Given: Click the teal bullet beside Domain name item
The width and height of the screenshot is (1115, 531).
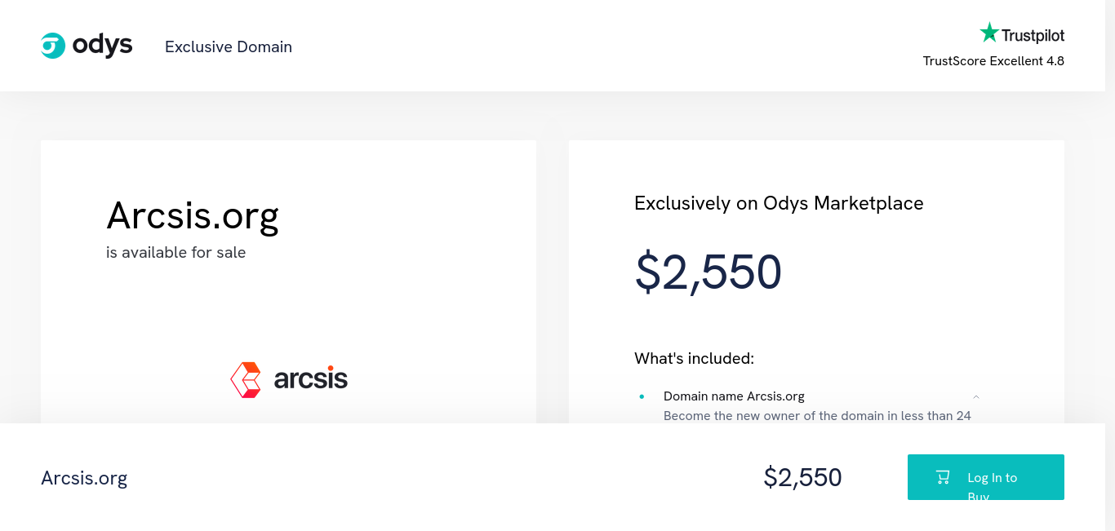Looking at the screenshot, I should pyautogui.click(x=642, y=396).
